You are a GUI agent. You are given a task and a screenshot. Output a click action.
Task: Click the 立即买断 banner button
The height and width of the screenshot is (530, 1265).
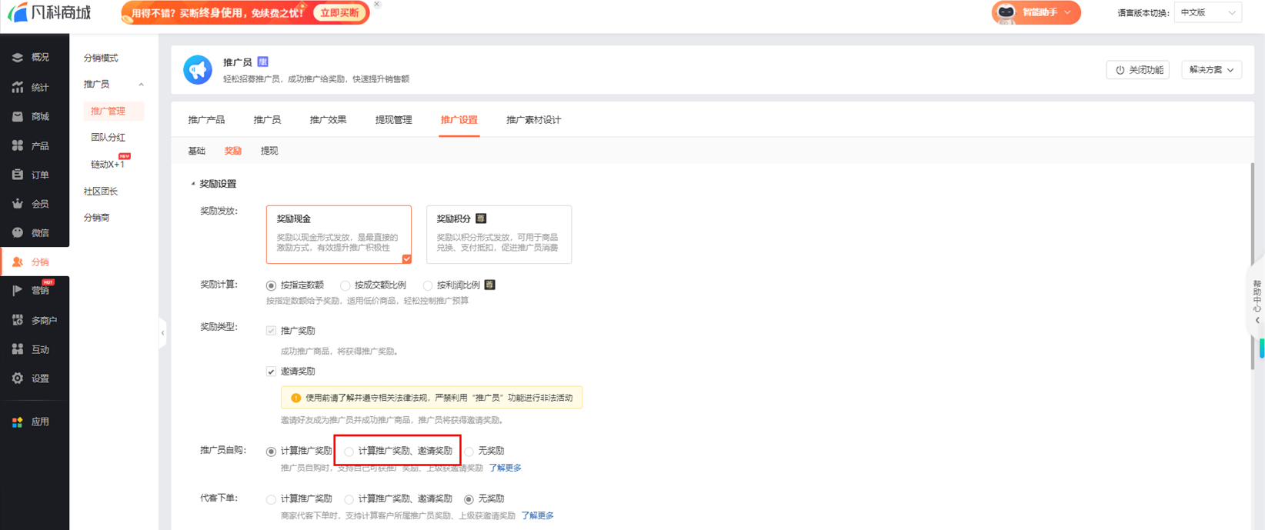click(339, 13)
